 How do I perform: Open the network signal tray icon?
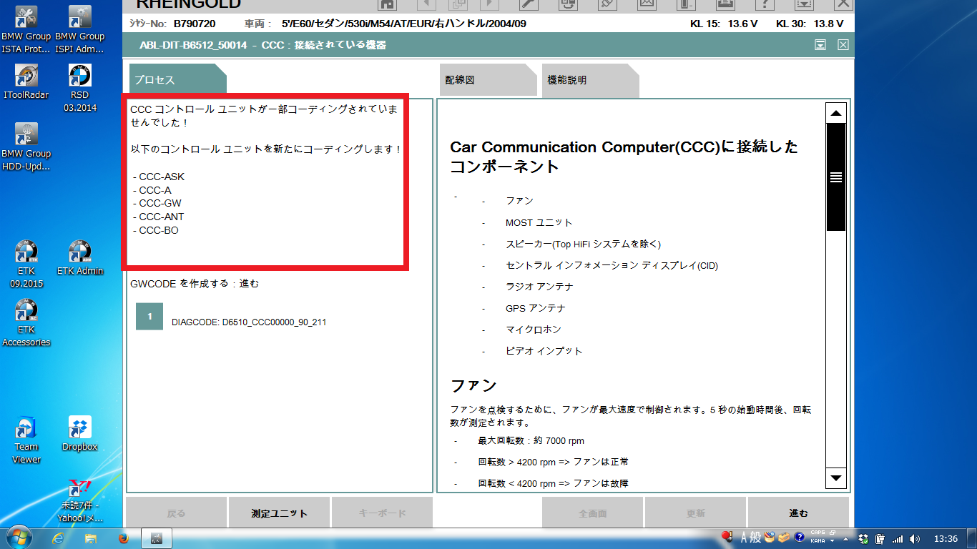[x=897, y=539]
